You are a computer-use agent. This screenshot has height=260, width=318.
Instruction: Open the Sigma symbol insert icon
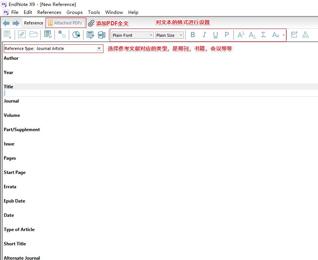[x=263, y=35]
